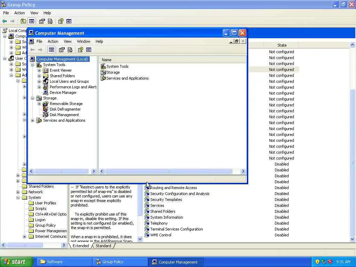This screenshot has height=267, width=356.
Task: Toggle Show/Hide Console Tree in Group Policy toolbar
Action: coord(32,21)
